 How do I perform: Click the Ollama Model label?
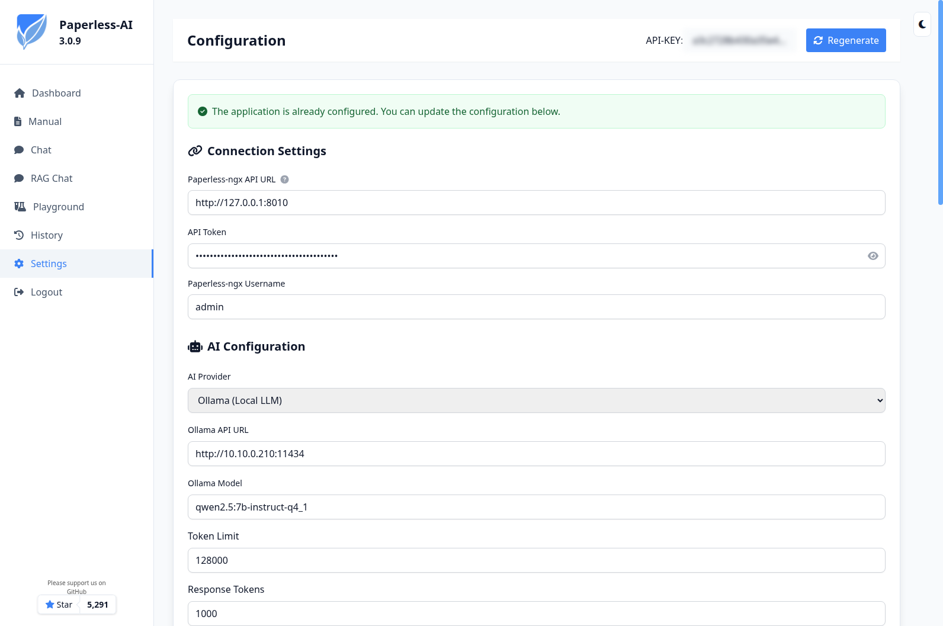[215, 483]
